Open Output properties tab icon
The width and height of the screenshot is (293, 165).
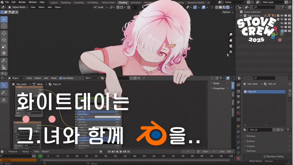238,97
